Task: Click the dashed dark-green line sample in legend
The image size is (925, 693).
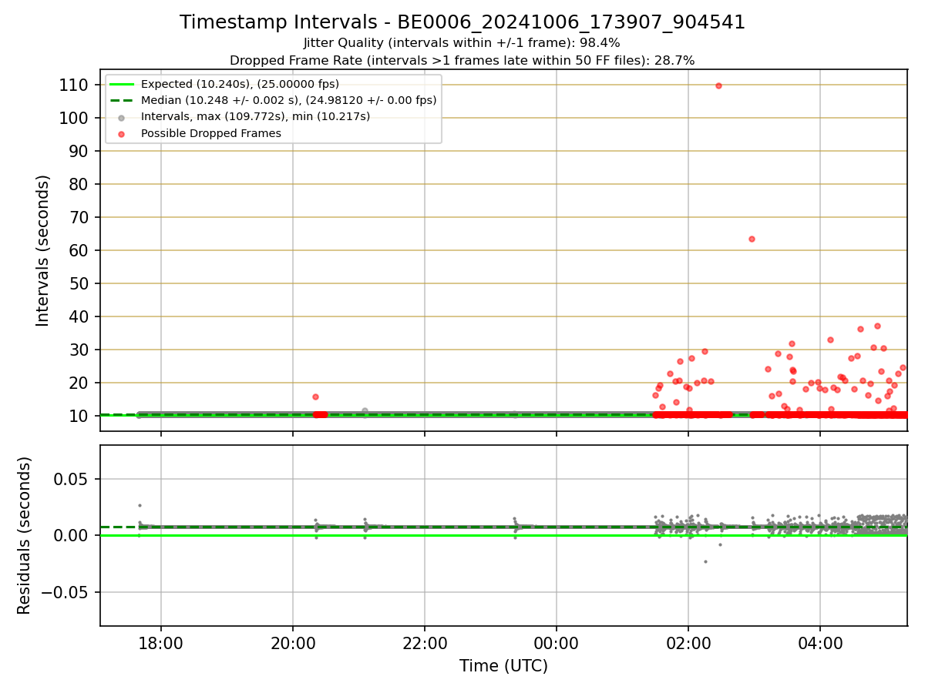Action: tap(122, 100)
